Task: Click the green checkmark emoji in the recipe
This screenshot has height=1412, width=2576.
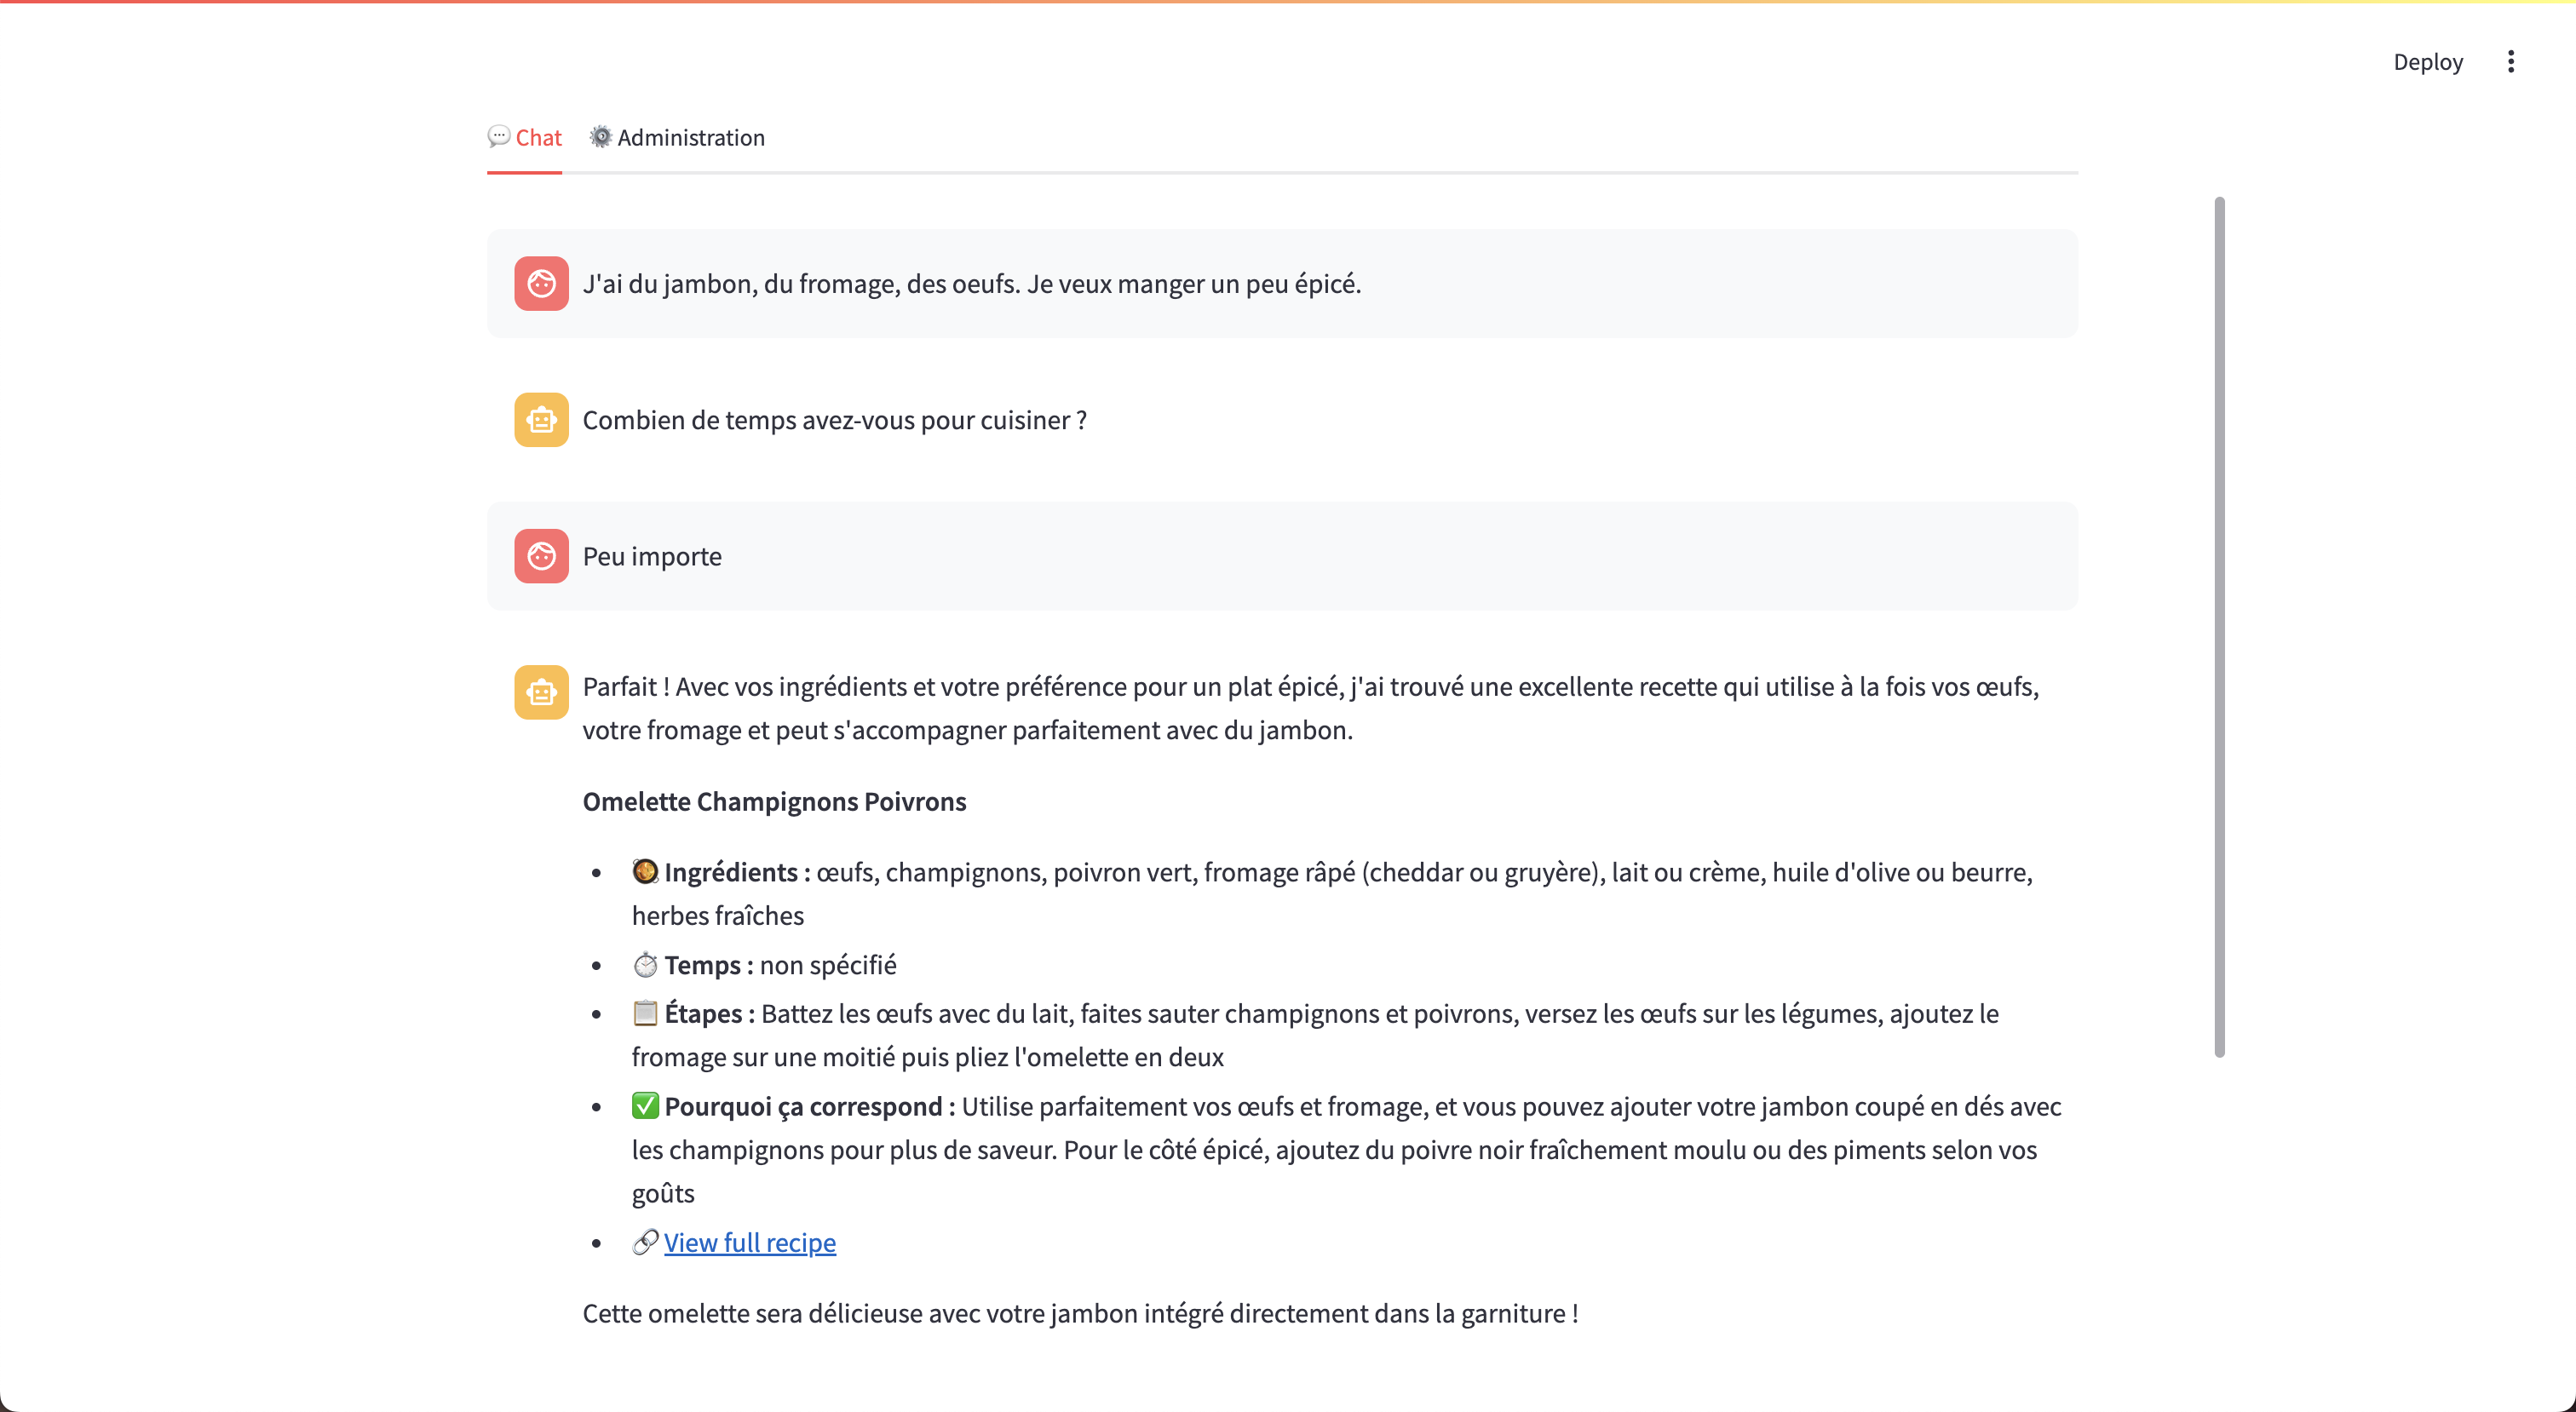Action: pos(645,1106)
